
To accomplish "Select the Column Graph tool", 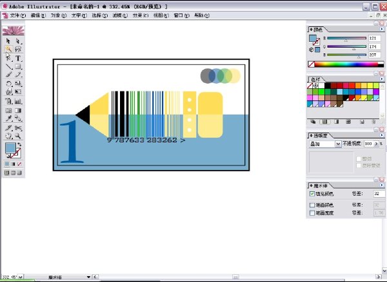I will point(18,101).
